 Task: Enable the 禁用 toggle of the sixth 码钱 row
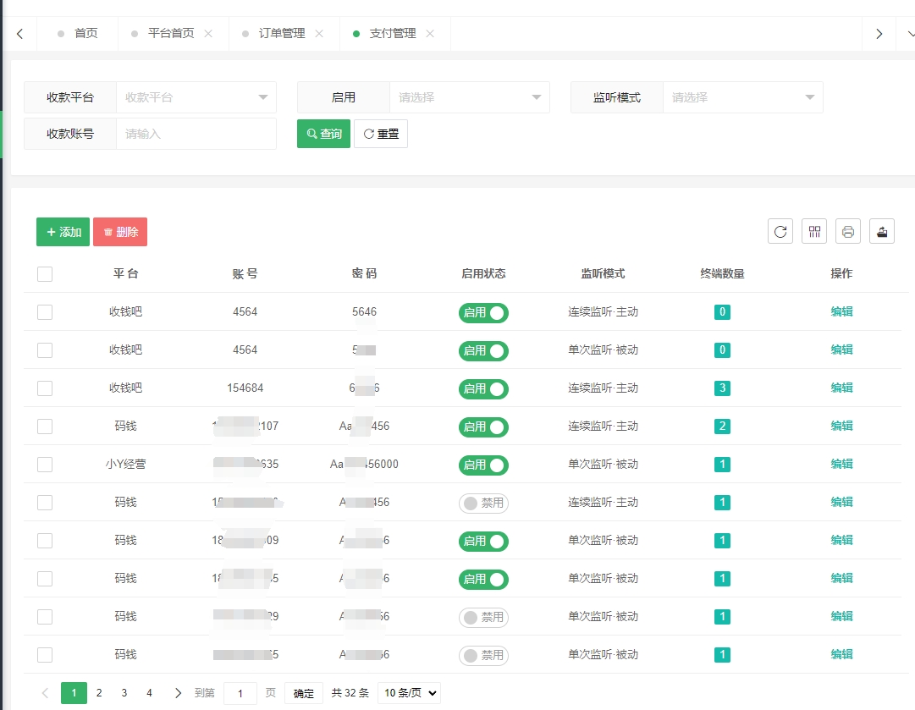tap(483, 502)
